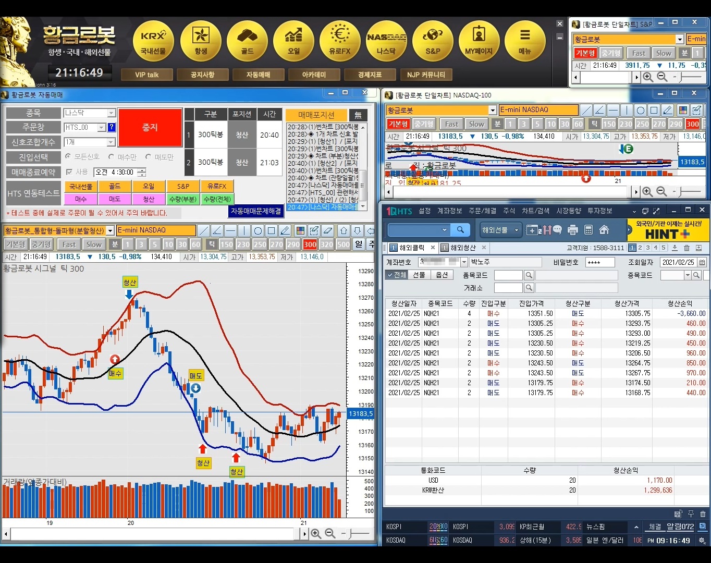Switch to 해외클릭 tab
Screen dimensions: 711x563
(412, 248)
